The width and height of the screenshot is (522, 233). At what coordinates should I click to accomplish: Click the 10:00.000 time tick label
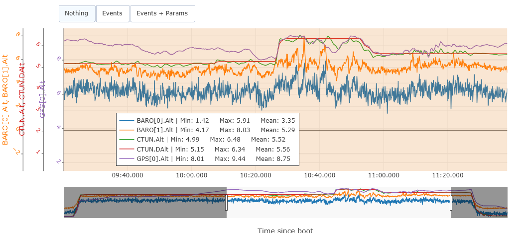point(192,175)
